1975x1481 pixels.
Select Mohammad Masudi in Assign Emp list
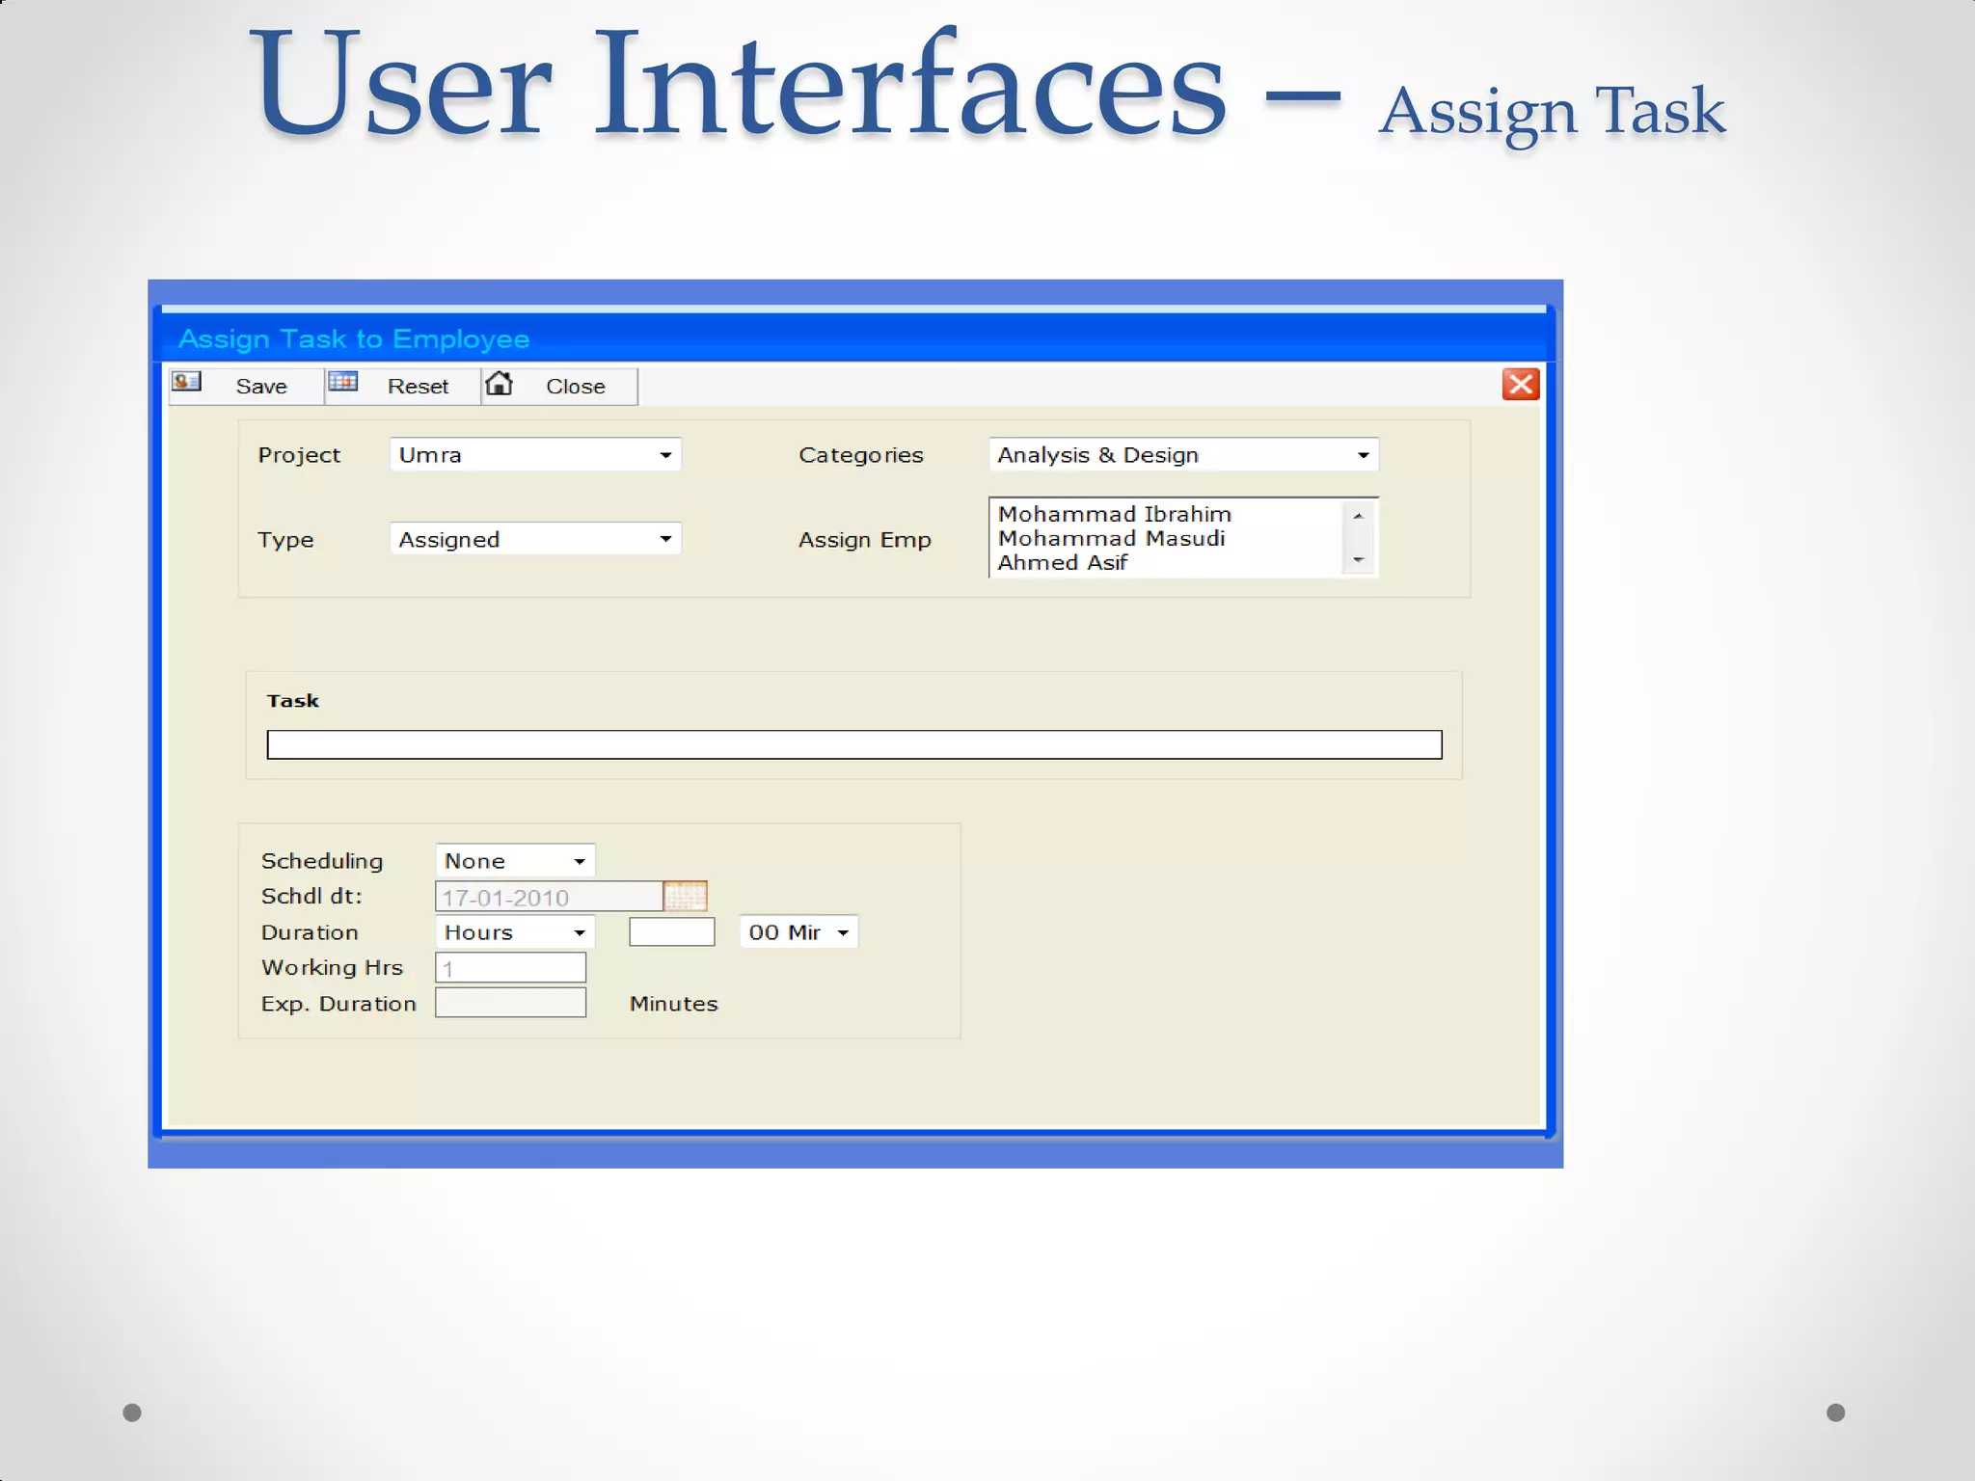click(1111, 538)
